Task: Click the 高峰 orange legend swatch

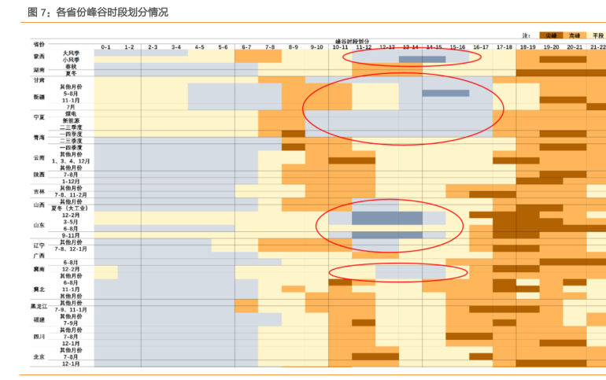Action: (574, 35)
